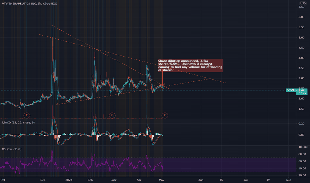The height and width of the screenshot is (183, 310).
Task: Click the 2021 label on the time axis
Action: [69, 180]
